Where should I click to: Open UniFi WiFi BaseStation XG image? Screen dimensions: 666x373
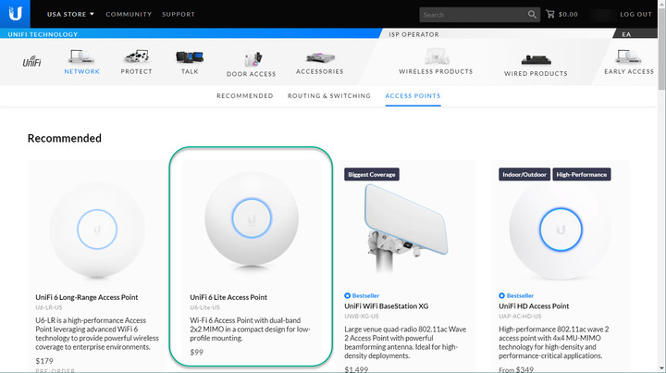(406, 230)
